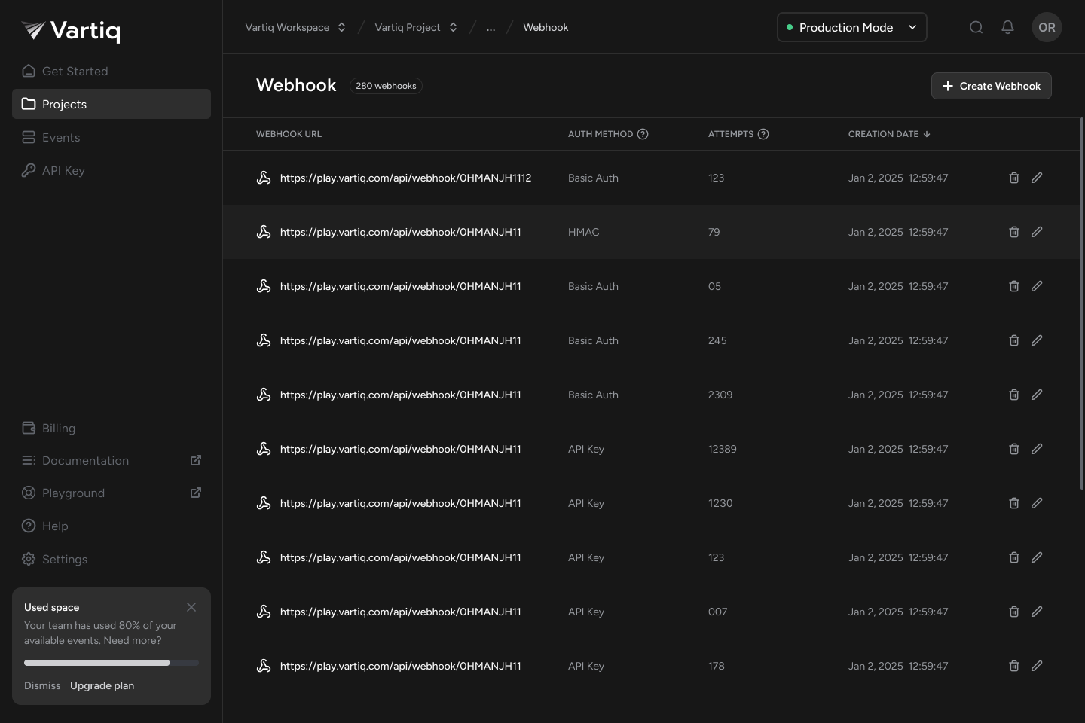Open Documentation external link icon

tap(196, 460)
